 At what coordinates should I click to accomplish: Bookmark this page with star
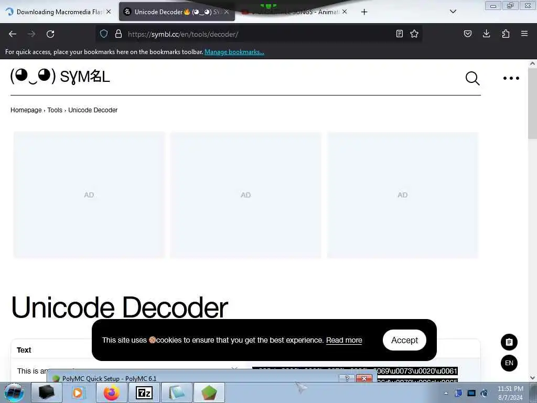click(414, 34)
